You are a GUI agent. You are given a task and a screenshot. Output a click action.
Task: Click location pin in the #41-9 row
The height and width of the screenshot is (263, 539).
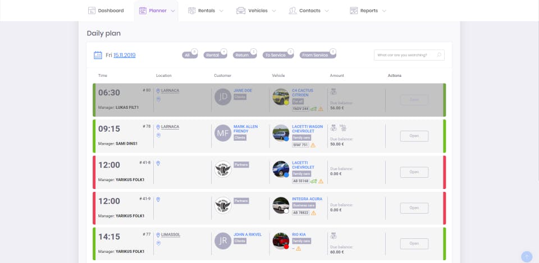click(x=158, y=199)
